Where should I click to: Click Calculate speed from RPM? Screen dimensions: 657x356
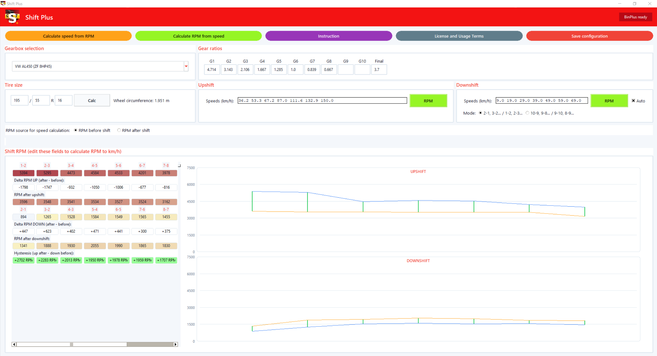point(68,36)
